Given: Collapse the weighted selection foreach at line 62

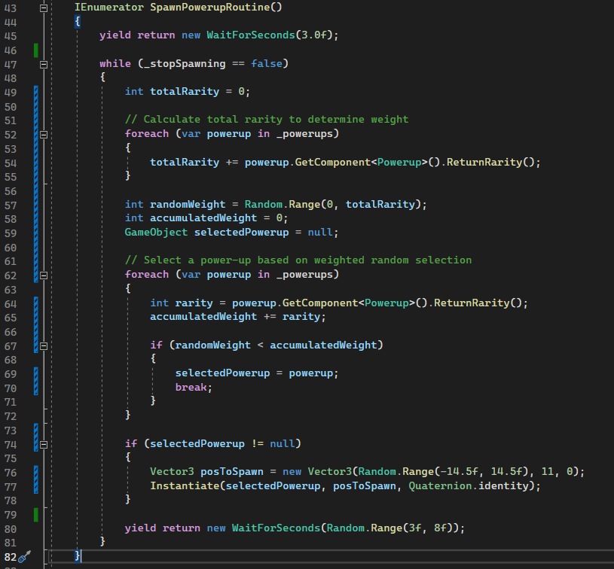Looking at the screenshot, I should click(43, 274).
